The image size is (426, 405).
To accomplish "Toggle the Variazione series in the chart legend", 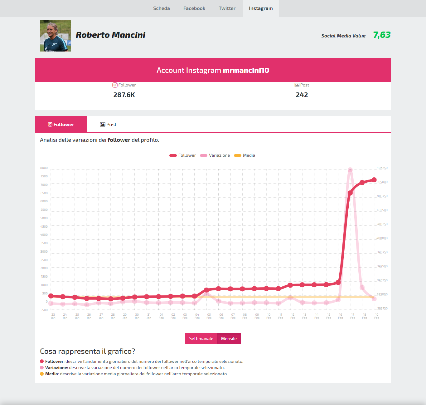I will coord(215,155).
